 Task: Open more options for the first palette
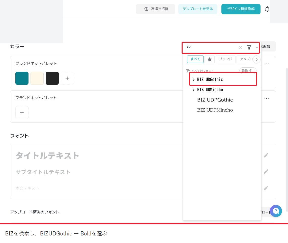267,64
